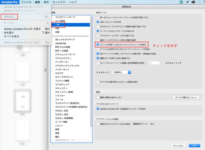The image size is (205, 150).
Task: Click the resolution stepper next to 72
Action: [x=162, y=63]
